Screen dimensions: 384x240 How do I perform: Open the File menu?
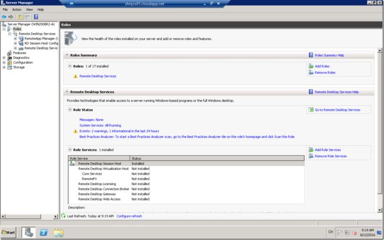(x=5, y=9)
